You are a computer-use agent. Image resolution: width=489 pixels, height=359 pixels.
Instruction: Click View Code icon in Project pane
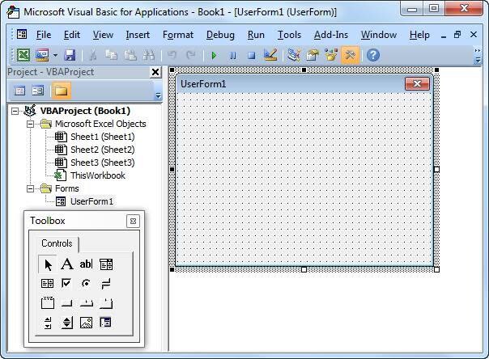(x=19, y=91)
